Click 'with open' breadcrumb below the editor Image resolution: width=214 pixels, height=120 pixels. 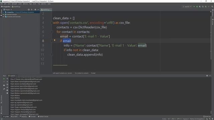pos(63,73)
